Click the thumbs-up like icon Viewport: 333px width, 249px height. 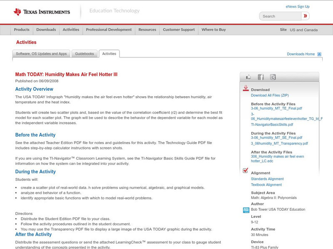(x=248, y=77)
